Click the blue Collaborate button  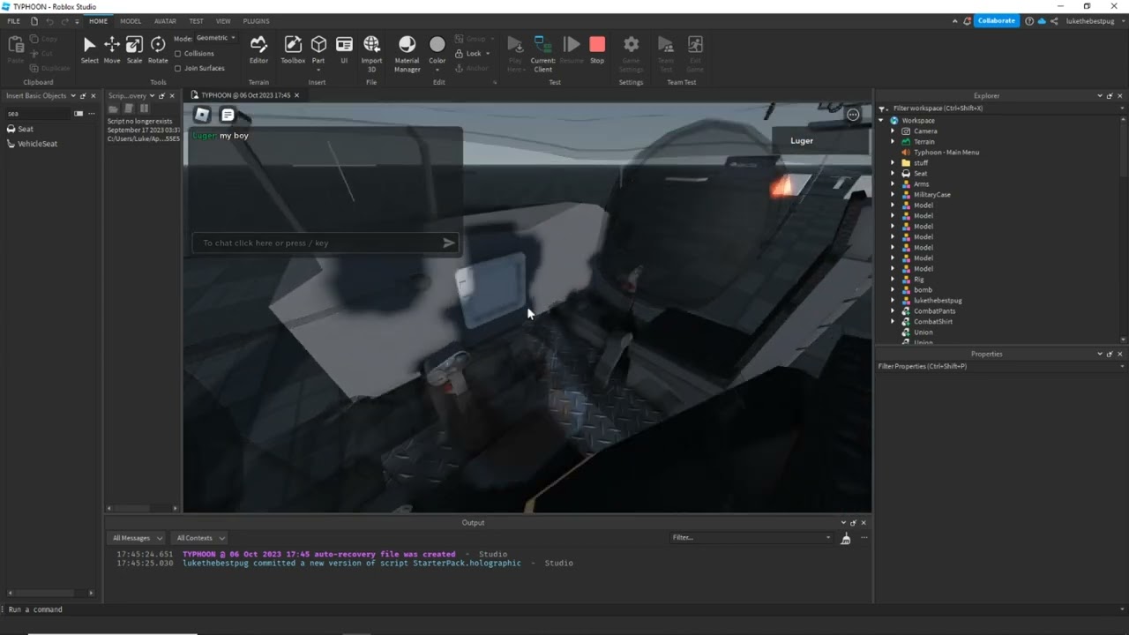click(x=996, y=21)
